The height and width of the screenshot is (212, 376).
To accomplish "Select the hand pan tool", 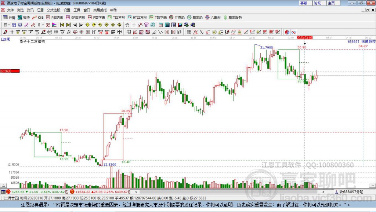I will (x=127, y=25).
